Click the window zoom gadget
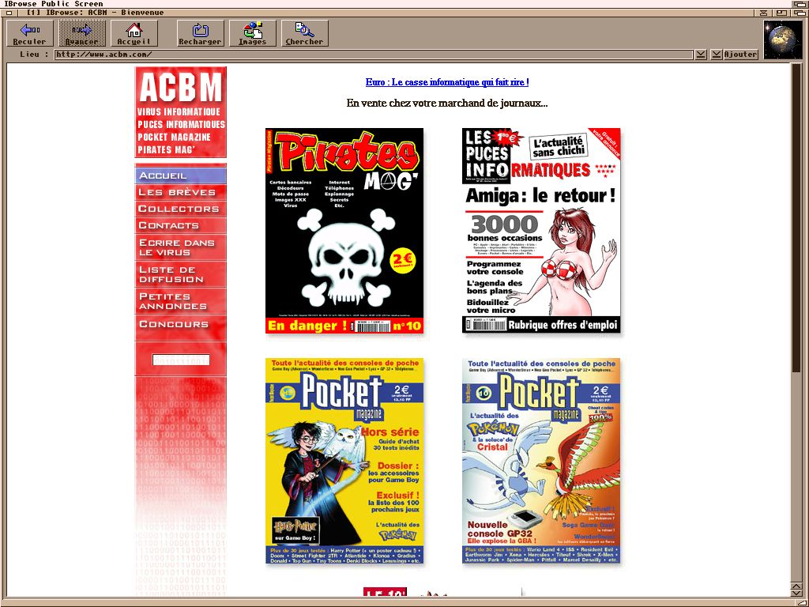 783,13
